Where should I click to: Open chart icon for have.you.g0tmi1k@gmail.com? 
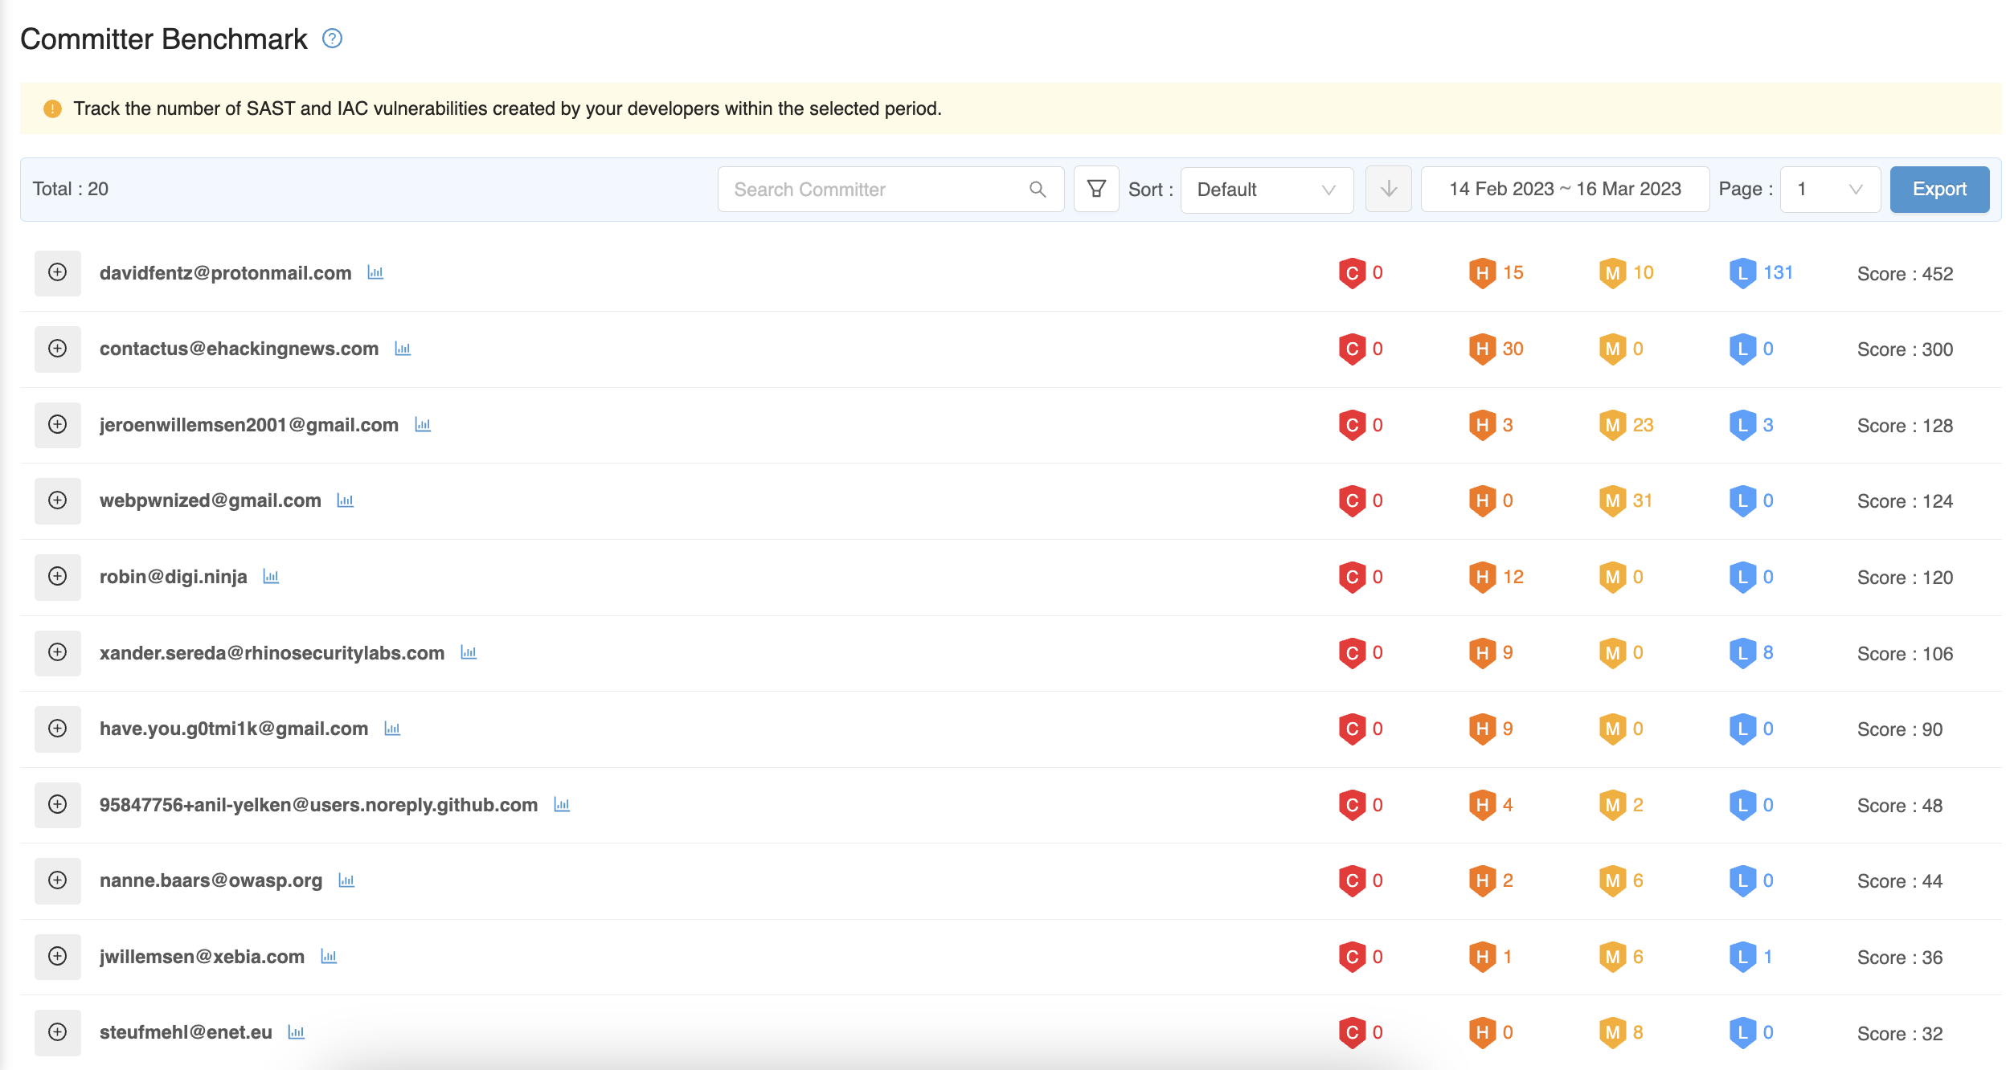tap(392, 729)
